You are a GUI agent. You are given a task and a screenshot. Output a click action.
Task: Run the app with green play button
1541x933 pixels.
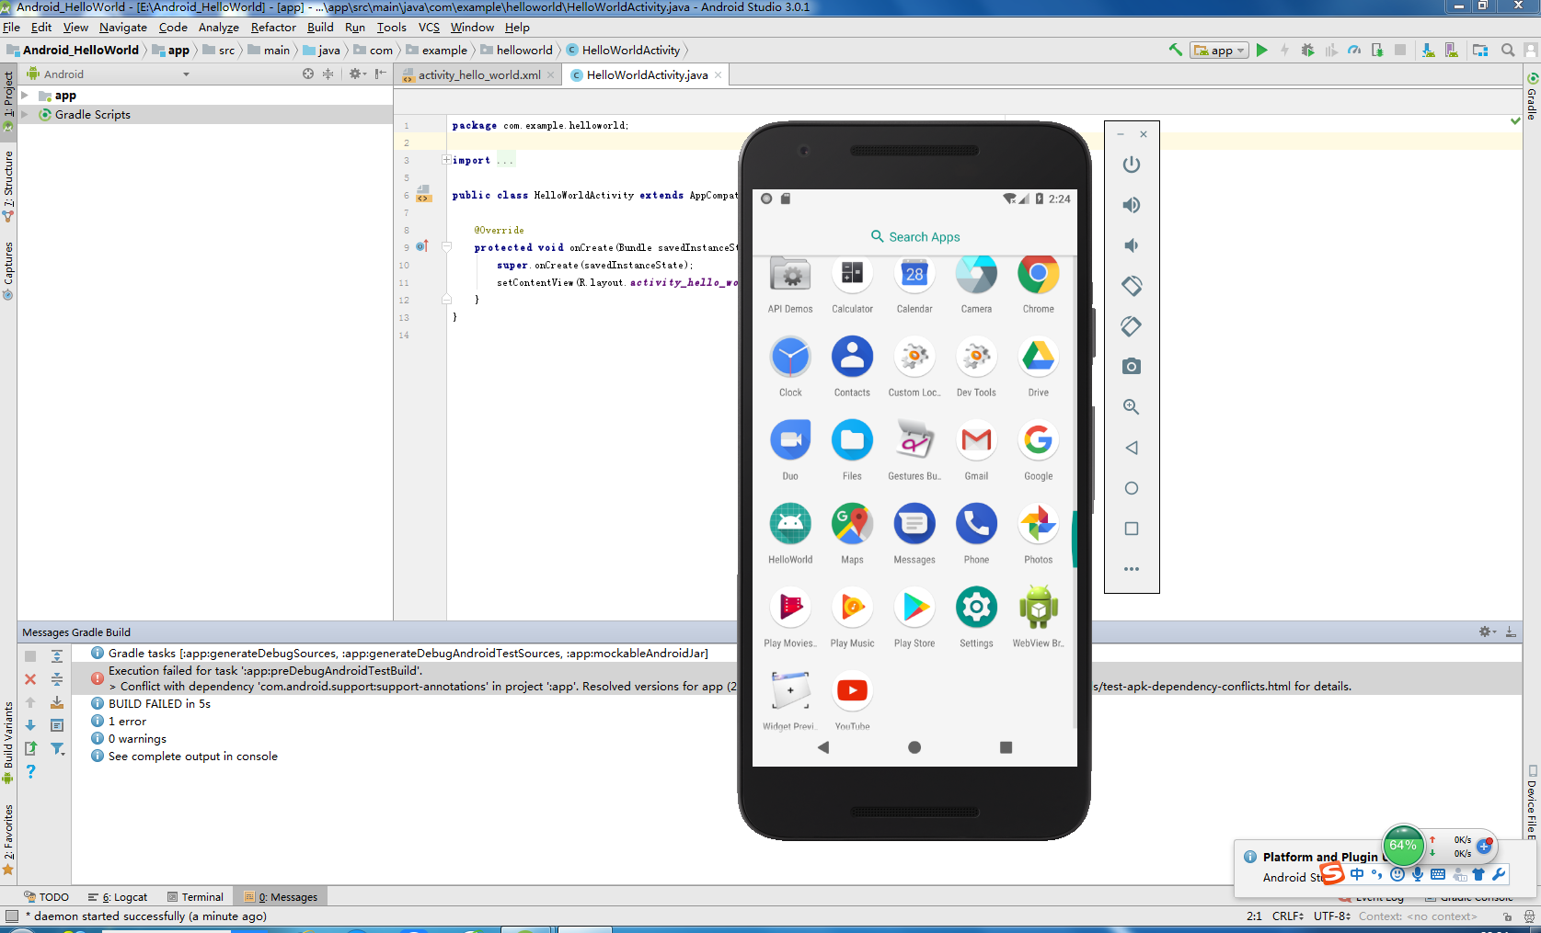pos(1262,51)
